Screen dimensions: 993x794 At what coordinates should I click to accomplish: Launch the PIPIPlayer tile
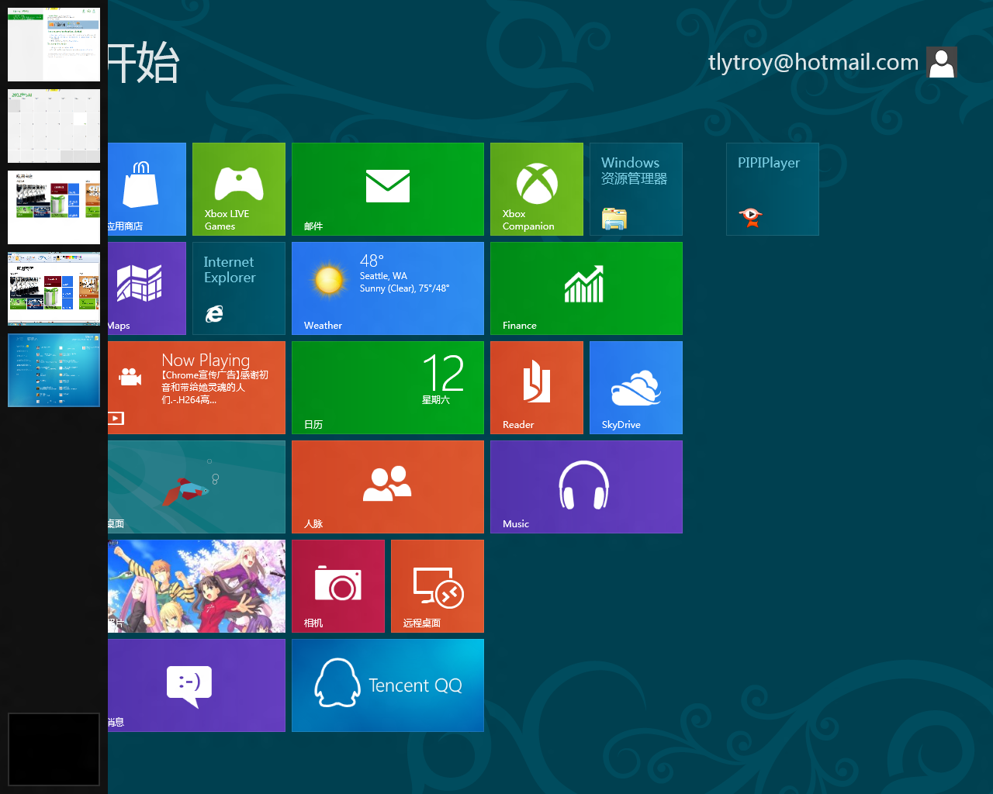(773, 189)
